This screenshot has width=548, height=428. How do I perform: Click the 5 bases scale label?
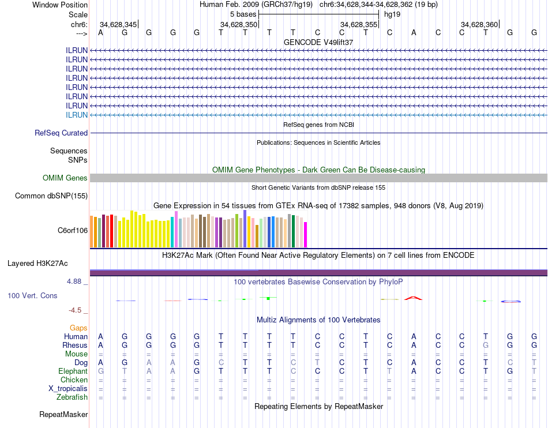point(243,14)
